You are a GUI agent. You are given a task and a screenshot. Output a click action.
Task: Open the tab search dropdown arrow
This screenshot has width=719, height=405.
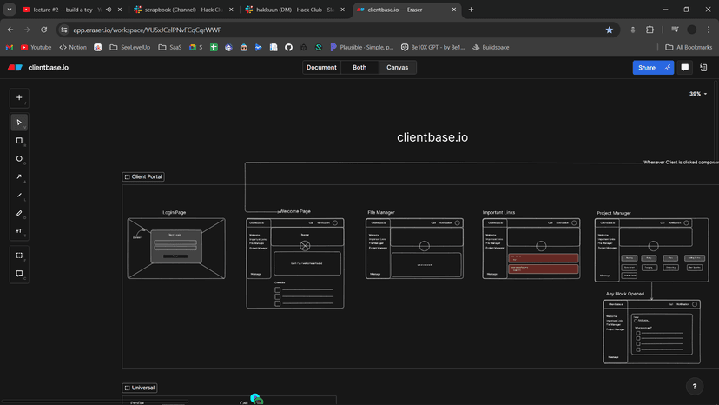click(10, 10)
